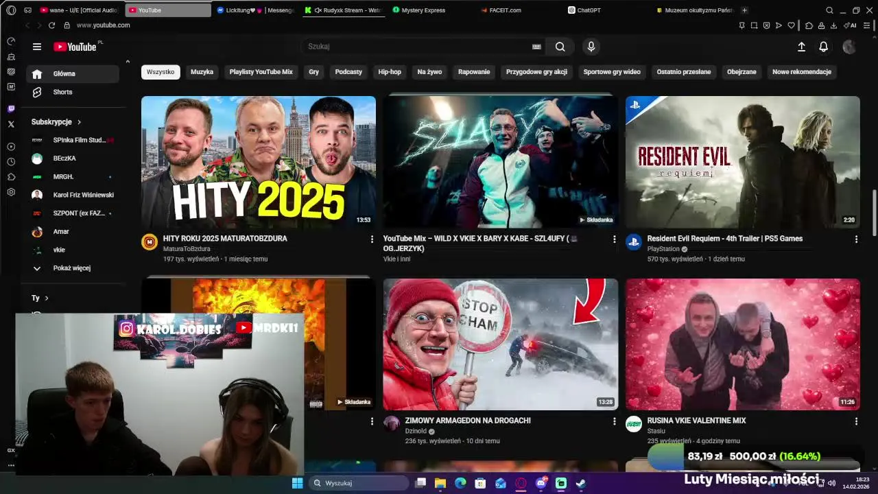The height and width of the screenshot is (494, 878).
Task: Click the search magnifier button
Action: pyautogui.click(x=560, y=47)
